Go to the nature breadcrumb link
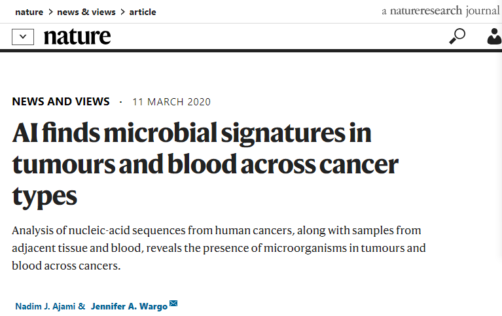The width and height of the screenshot is (502, 316). (x=29, y=12)
